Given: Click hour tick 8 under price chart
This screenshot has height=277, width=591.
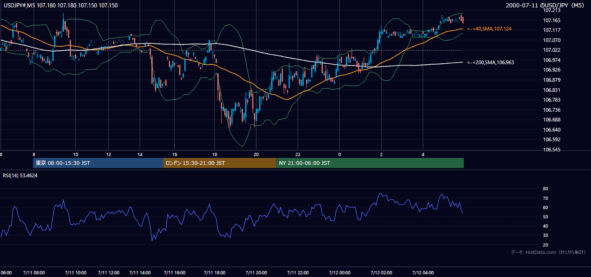Looking at the screenshot, I should [34, 154].
